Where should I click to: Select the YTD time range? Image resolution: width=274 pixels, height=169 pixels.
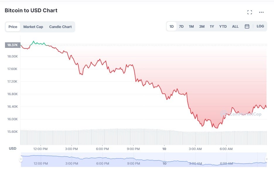223,27
